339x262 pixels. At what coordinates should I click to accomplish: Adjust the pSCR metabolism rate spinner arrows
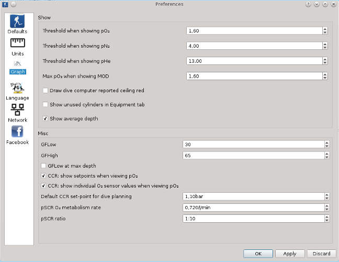tap(327, 208)
